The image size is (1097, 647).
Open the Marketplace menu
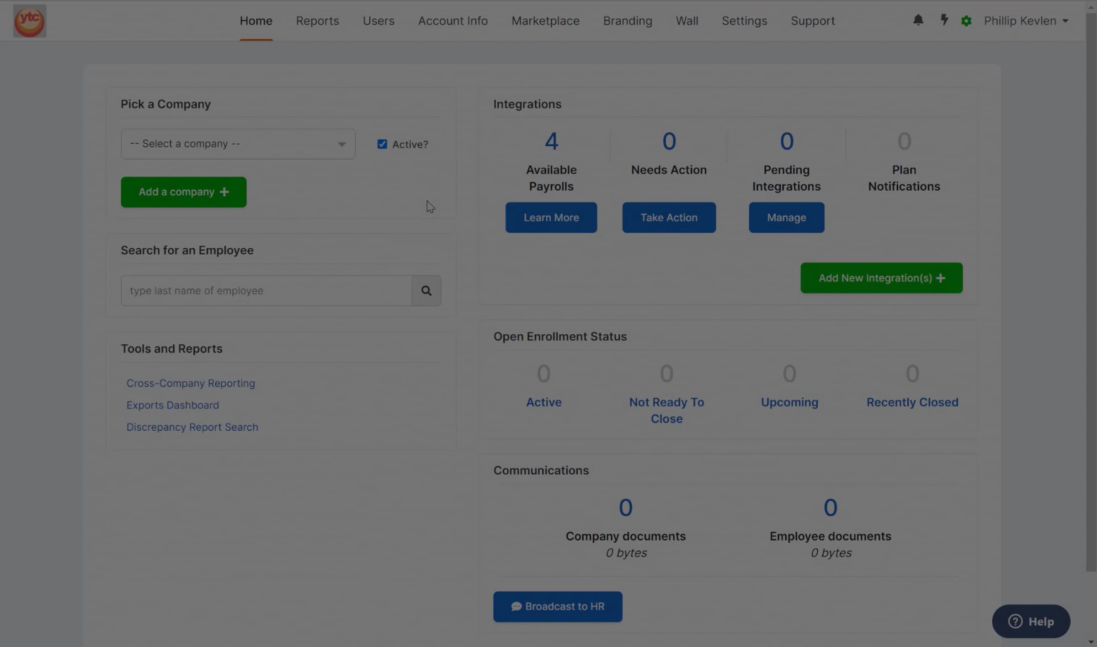coord(545,21)
